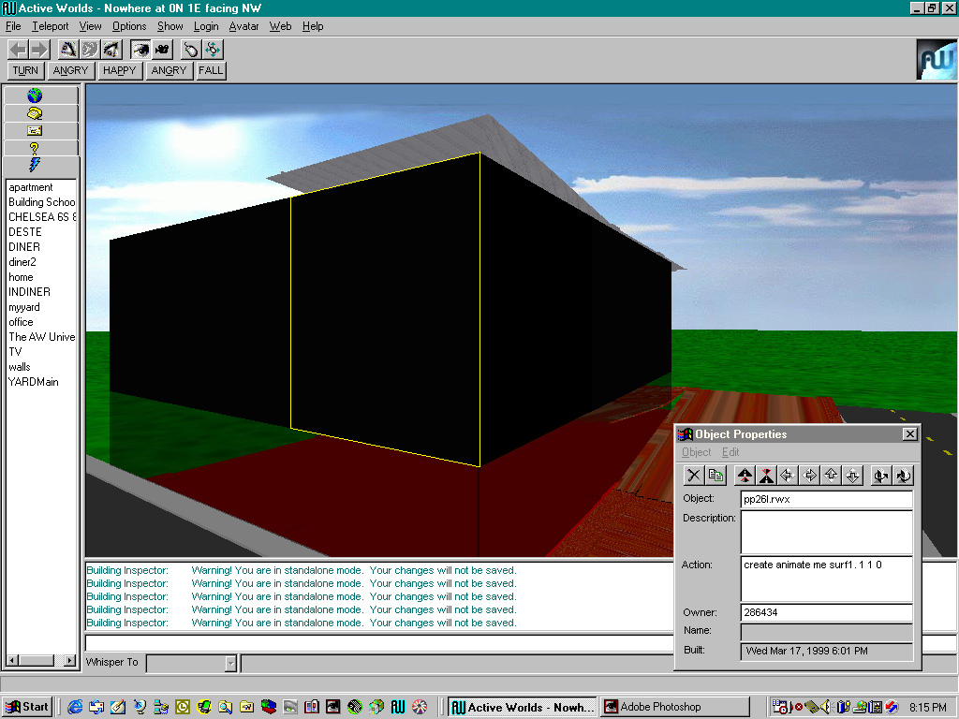Click the first-person view eye icon

(x=140, y=49)
